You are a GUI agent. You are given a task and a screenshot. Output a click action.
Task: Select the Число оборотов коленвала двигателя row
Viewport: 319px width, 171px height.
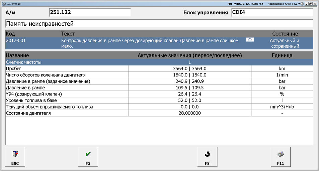tap(159, 75)
